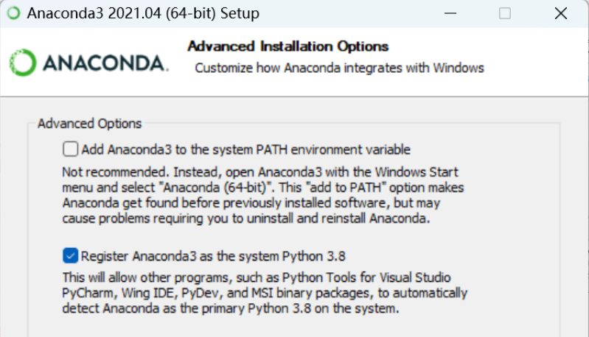
Task: Click the 'Register Anaconda3 as the system Python' label
Action: pyautogui.click(x=214, y=256)
